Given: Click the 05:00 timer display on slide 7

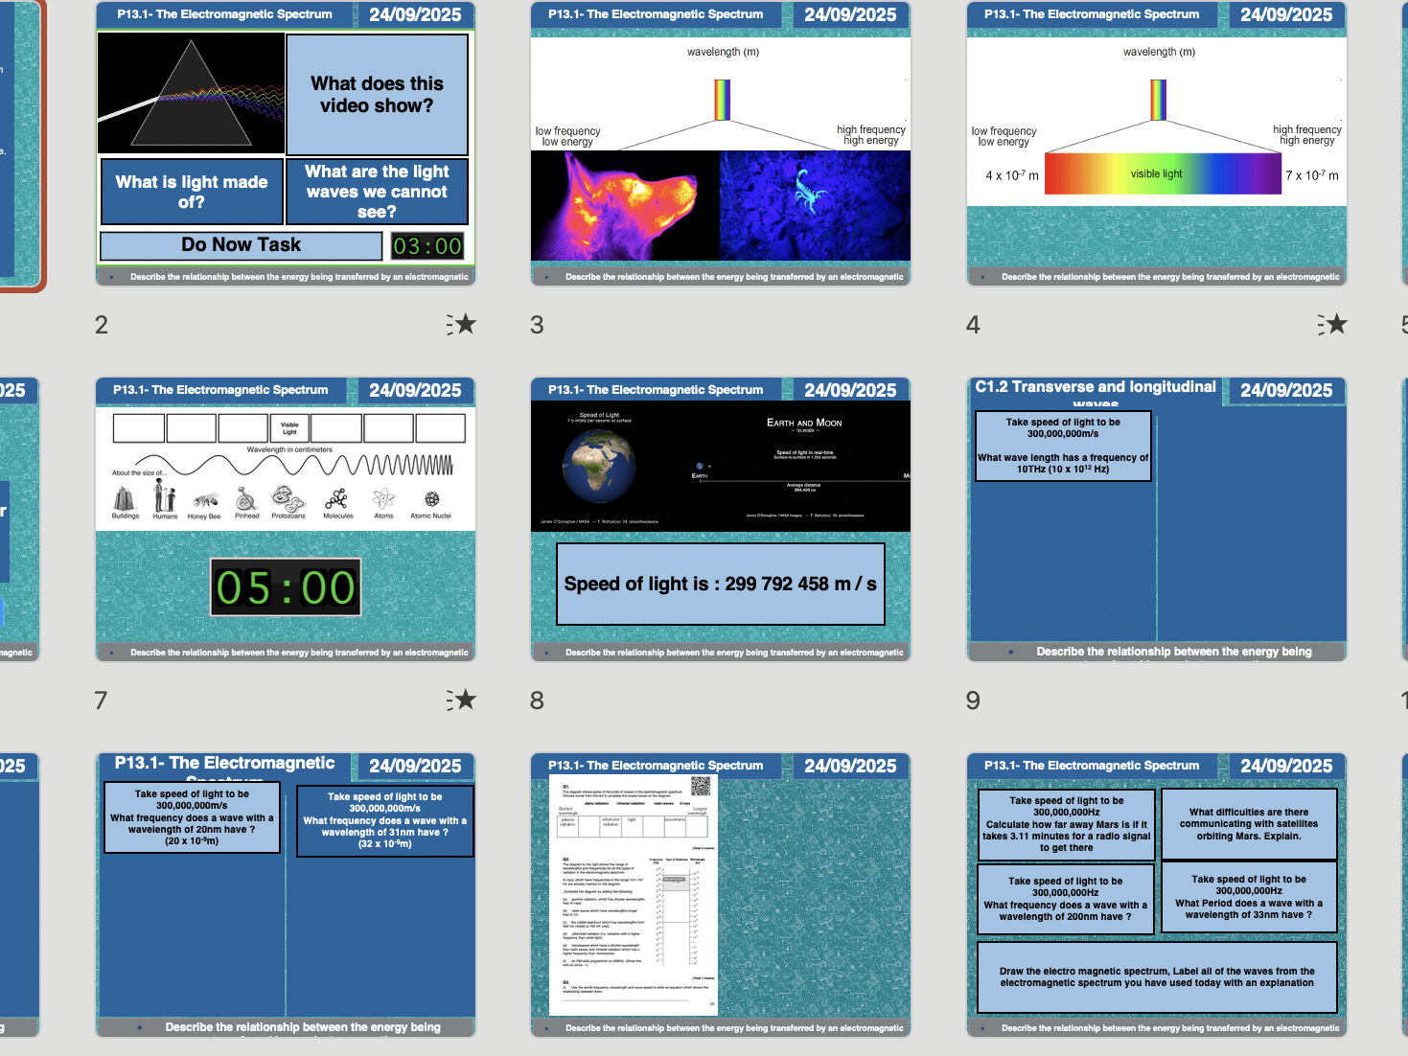Looking at the screenshot, I should point(285,586).
